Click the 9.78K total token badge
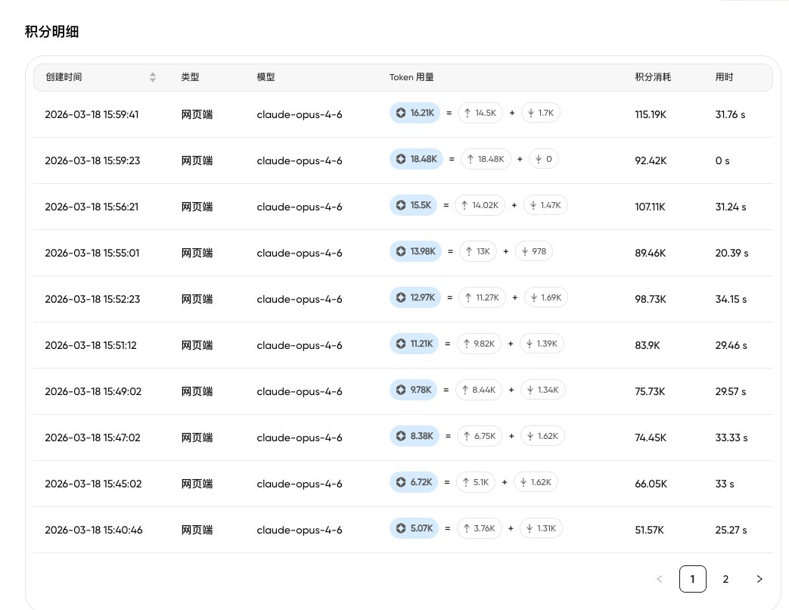 [x=413, y=390]
